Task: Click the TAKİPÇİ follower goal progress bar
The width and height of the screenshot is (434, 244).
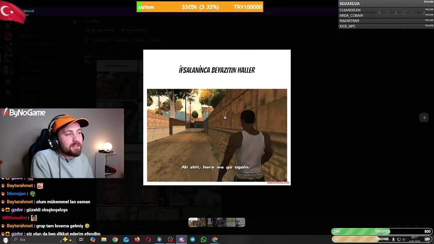Action: coord(382,231)
